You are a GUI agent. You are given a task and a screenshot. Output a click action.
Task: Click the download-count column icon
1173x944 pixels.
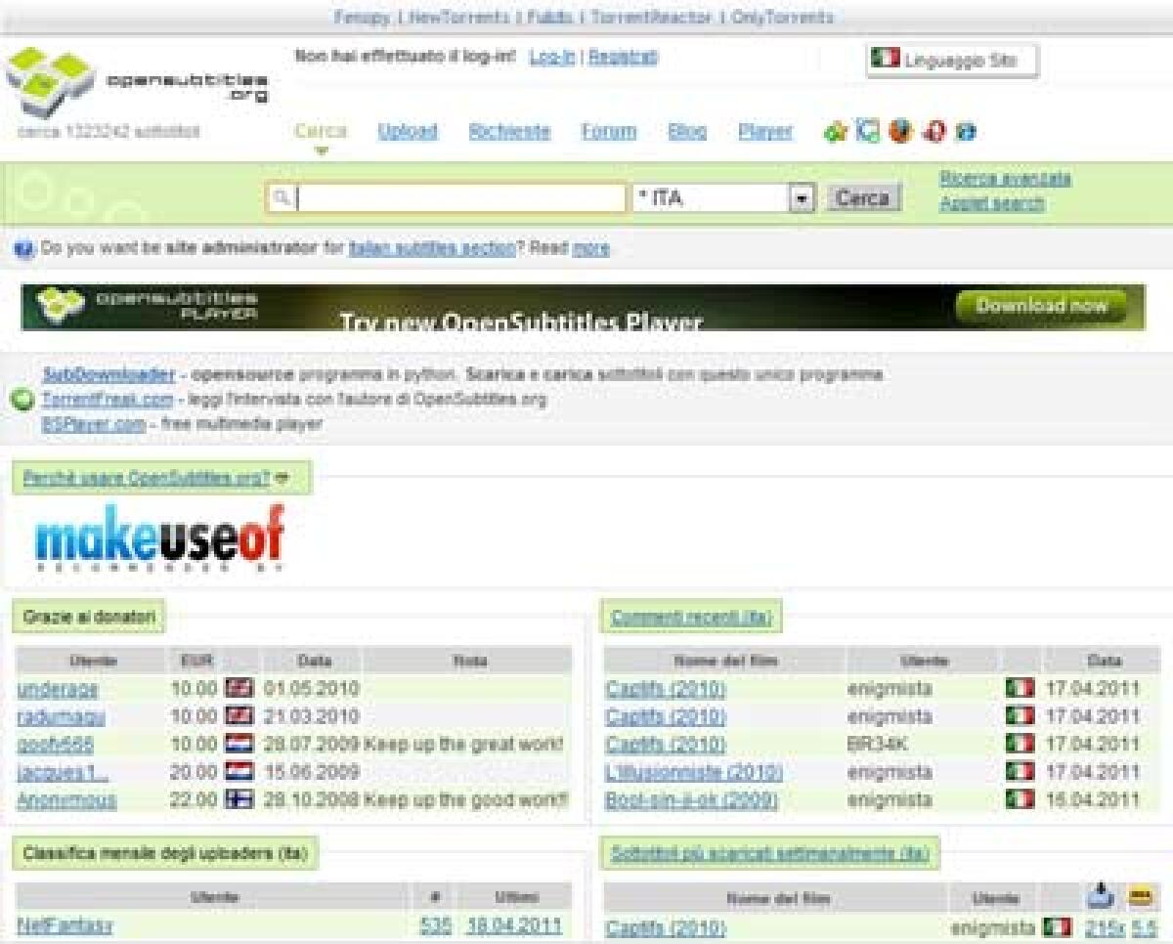(1101, 894)
